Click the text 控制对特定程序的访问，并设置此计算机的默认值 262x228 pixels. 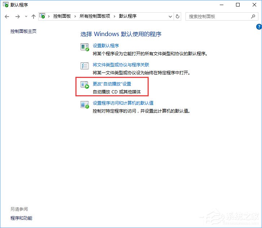tap(141, 111)
